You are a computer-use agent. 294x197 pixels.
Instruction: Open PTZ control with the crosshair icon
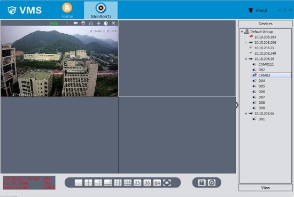pyautogui.click(x=98, y=23)
